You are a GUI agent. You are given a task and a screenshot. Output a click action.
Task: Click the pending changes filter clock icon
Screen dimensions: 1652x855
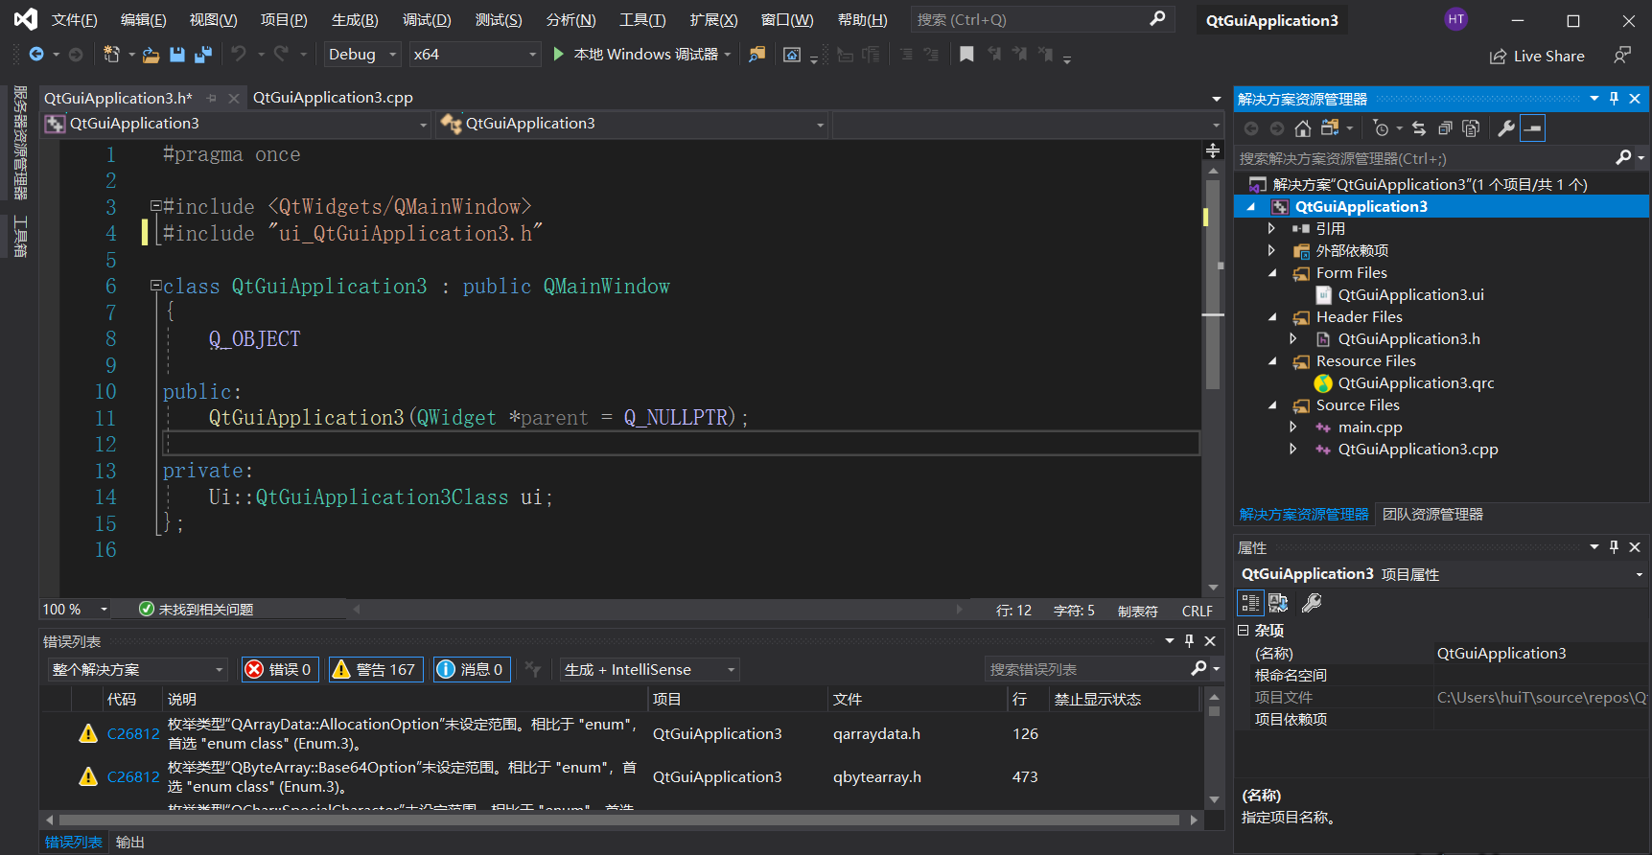tap(1381, 128)
